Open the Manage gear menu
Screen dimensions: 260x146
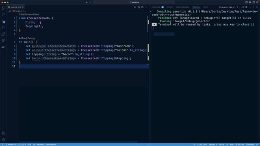(x=3, y=140)
